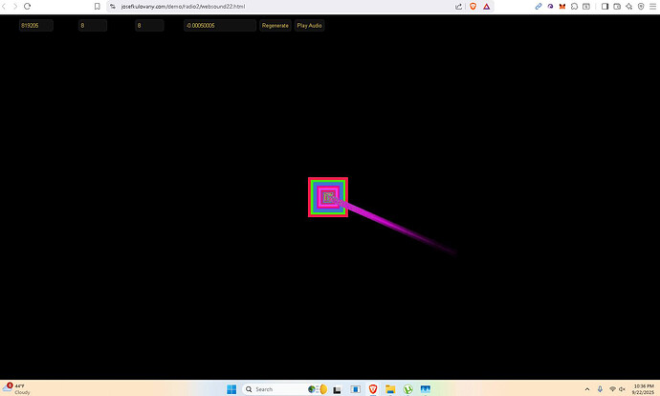Click the browser reload button
This screenshot has height=396, width=660.
(27, 6)
